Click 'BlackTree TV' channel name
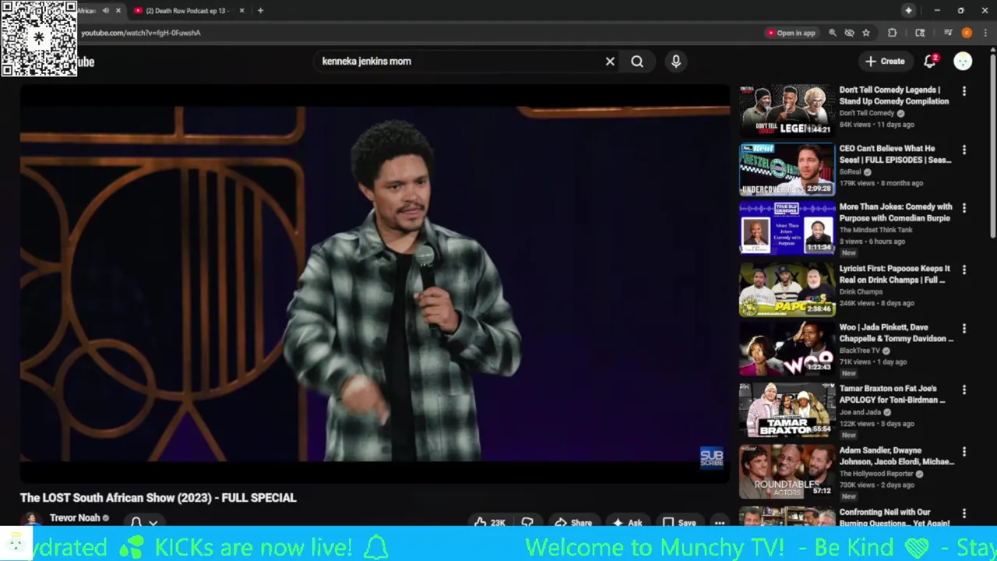The image size is (997, 561). click(x=861, y=351)
